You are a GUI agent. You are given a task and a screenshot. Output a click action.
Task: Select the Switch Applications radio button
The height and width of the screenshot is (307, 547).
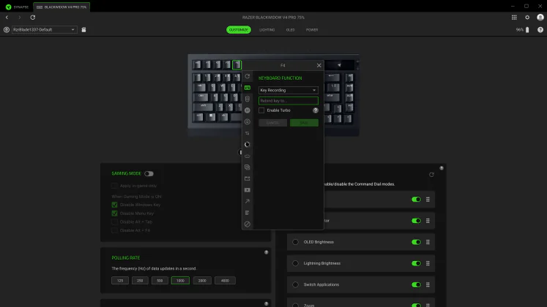pyautogui.click(x=296, y=284)
